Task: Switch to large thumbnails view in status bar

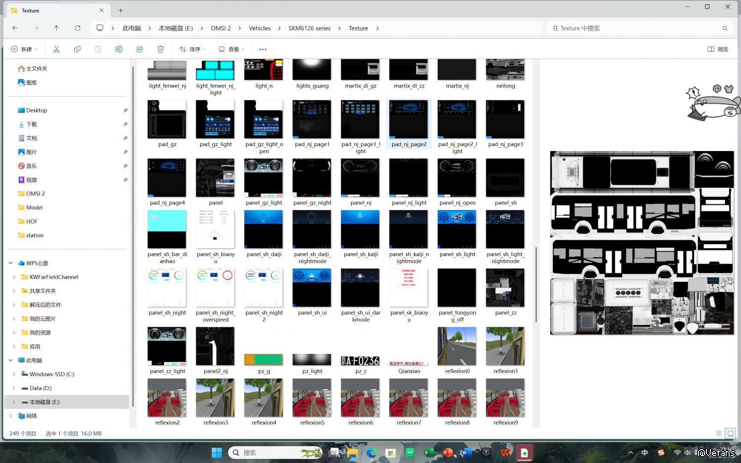Action: [x=731, y=433]
